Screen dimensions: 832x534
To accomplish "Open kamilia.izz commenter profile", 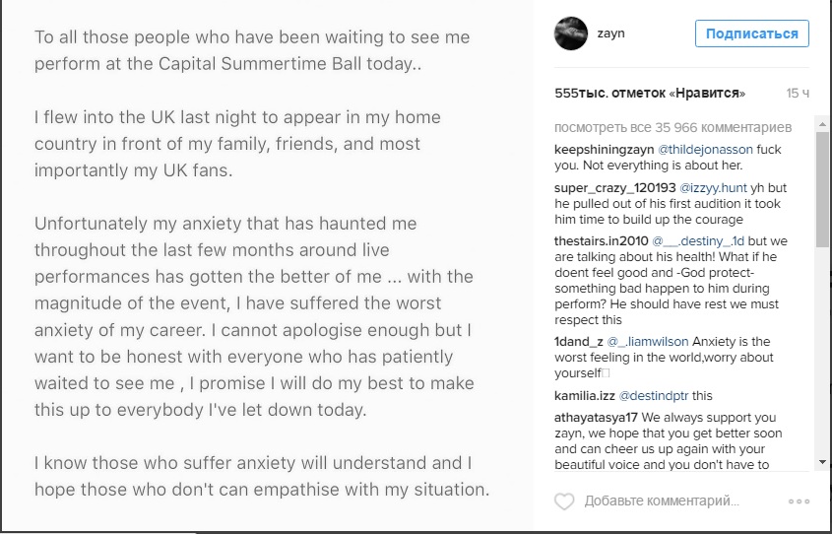I will click(585, 395).
